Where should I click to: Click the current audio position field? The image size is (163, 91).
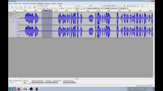click(x=70, y=83)
